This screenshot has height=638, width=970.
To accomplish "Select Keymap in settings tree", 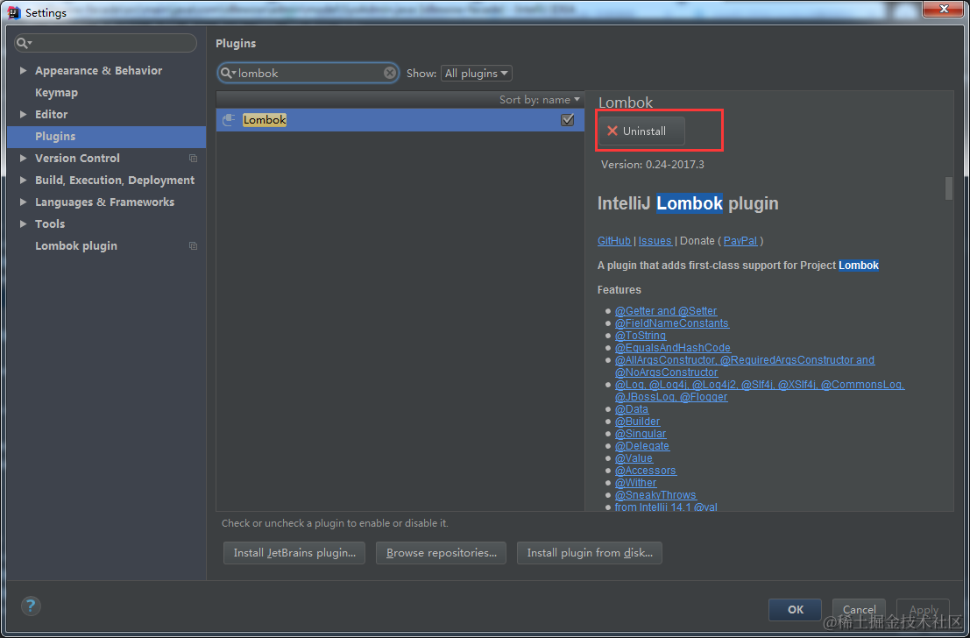I will 56,93.
